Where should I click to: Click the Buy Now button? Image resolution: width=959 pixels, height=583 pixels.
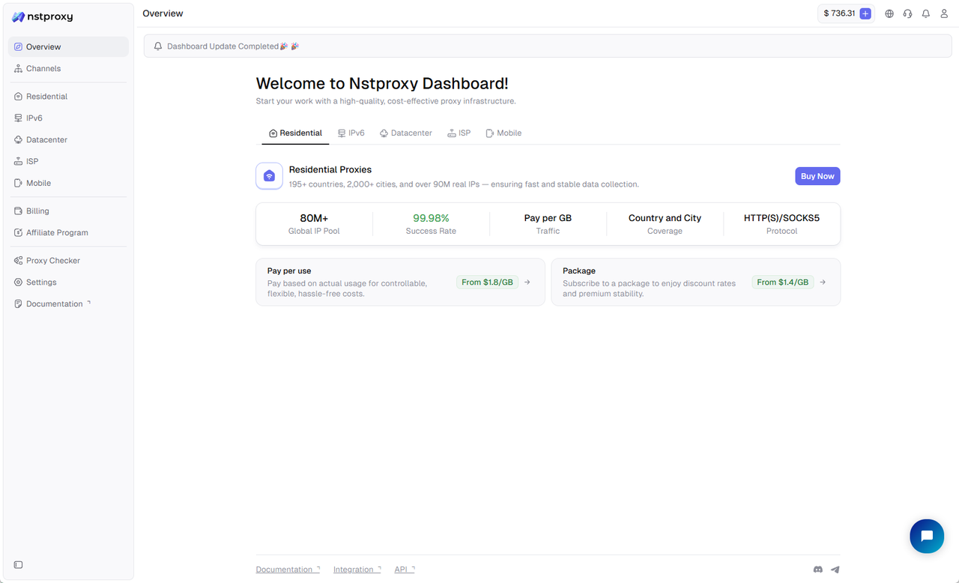point(817,176)
